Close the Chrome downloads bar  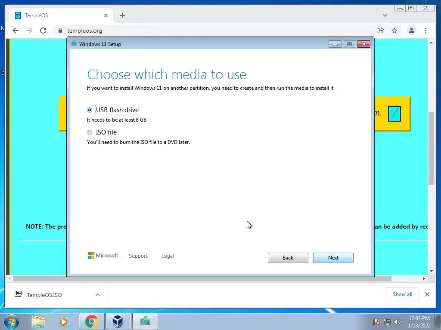[x=427, y=294]
